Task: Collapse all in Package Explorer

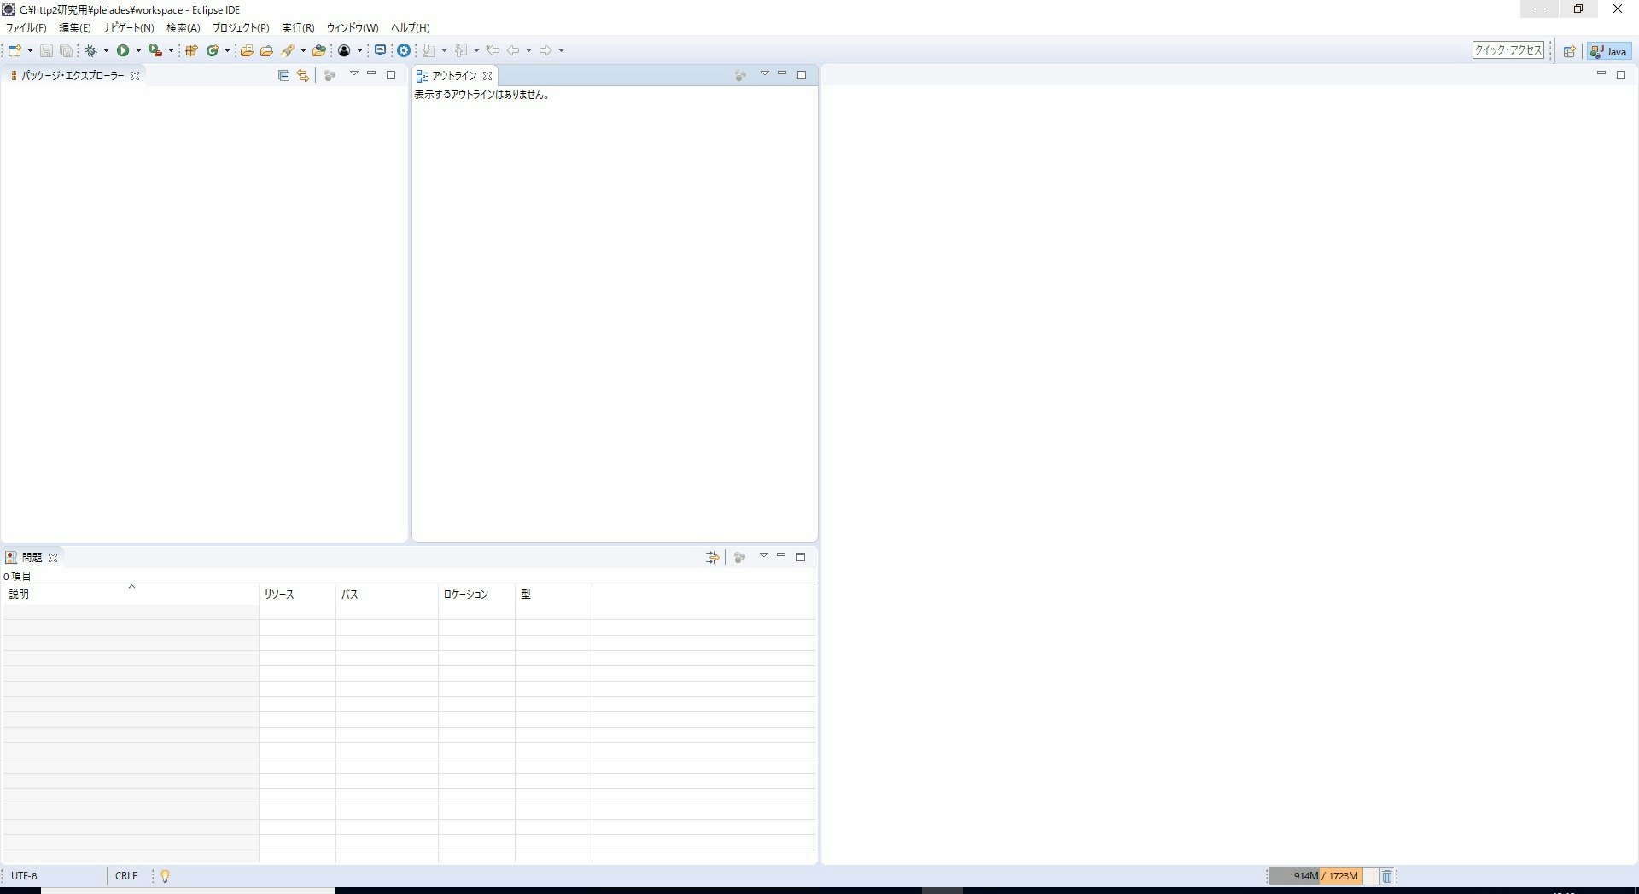Action: 284,75
